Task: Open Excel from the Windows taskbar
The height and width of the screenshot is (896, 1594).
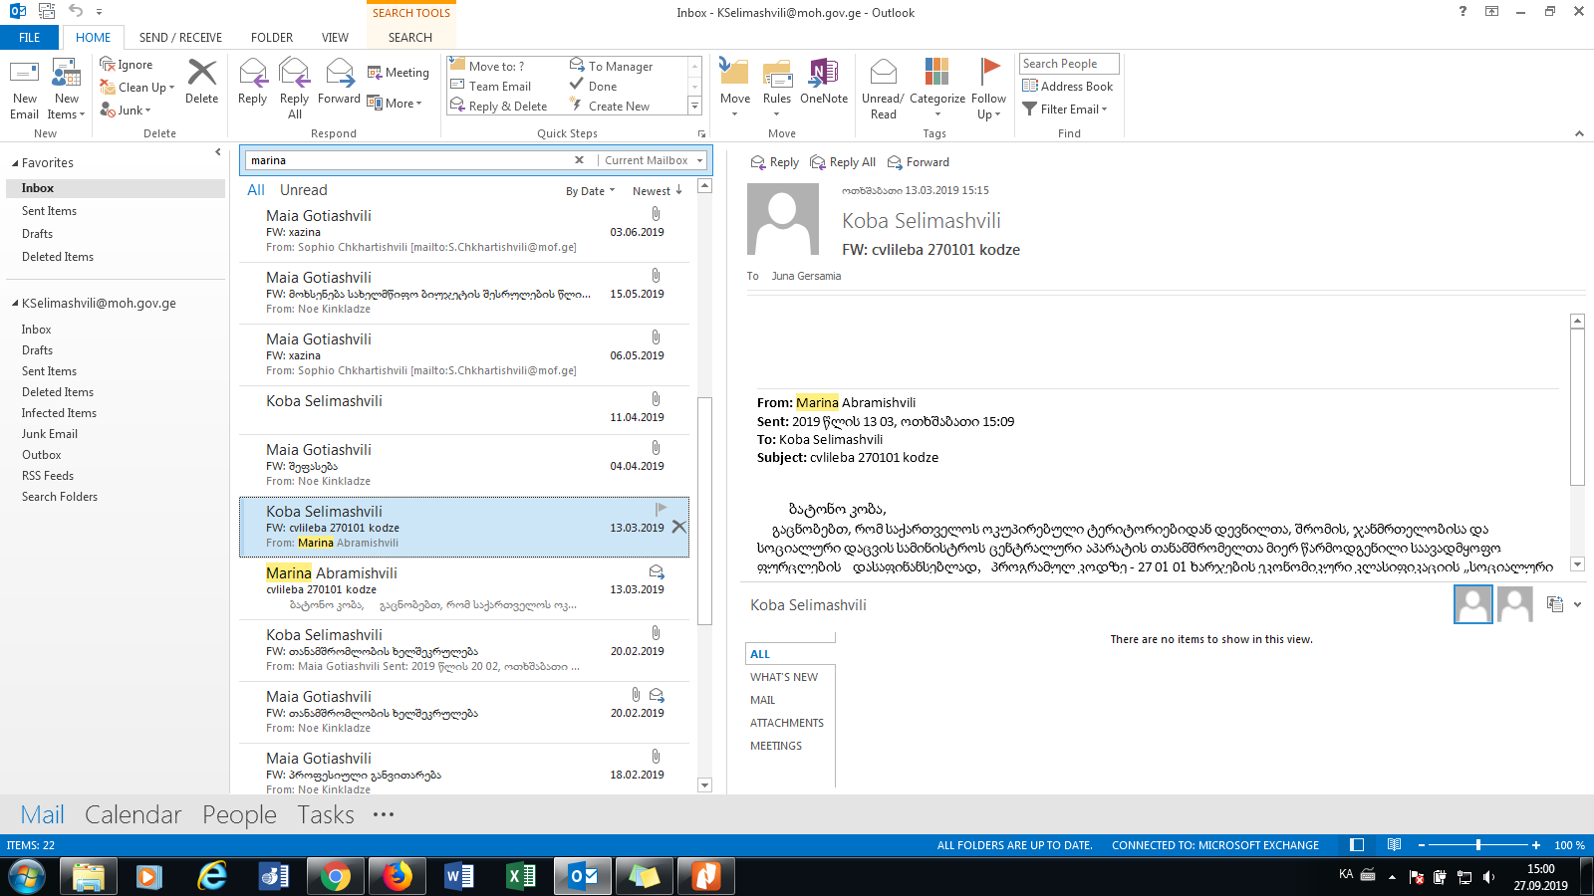Action: [521, 876]
